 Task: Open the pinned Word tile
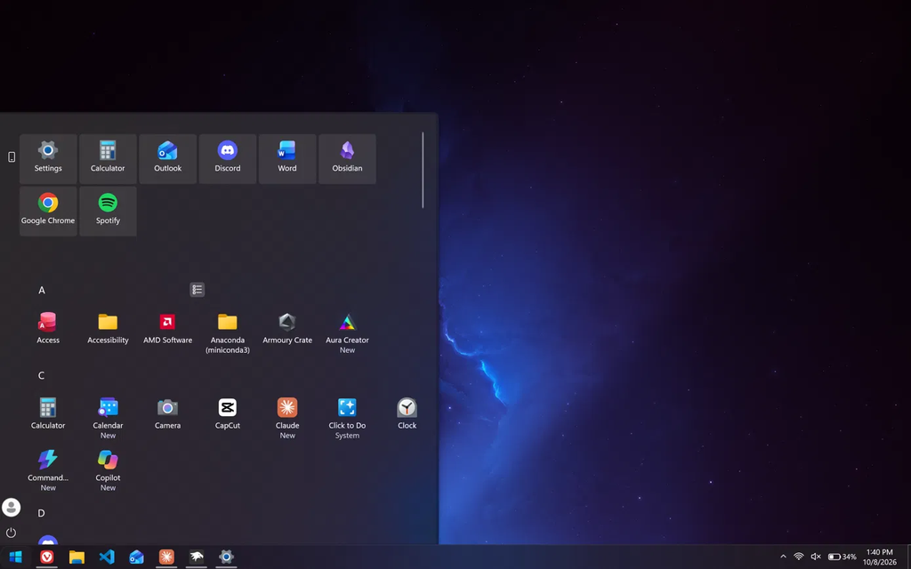(287, 158)
